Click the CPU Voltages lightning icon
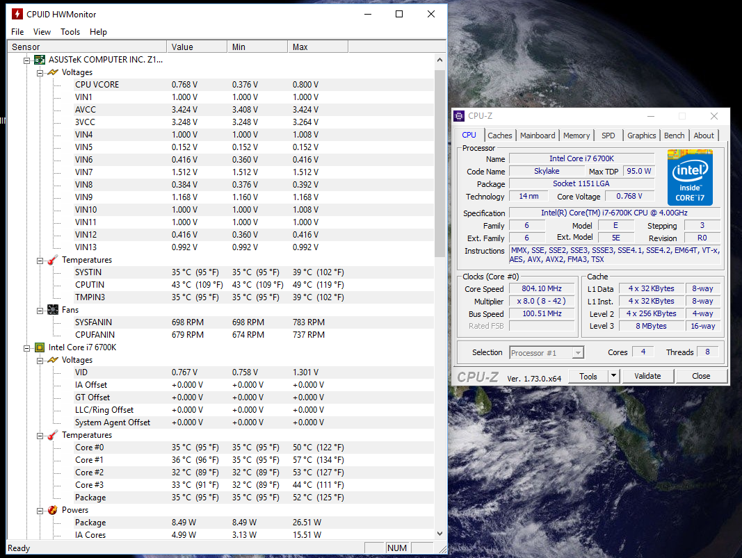Viewport: 742px width, 558px height. (53, 360)
